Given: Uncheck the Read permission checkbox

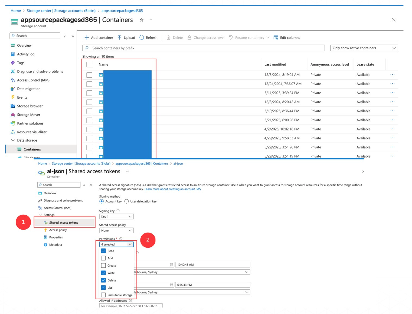Looking at the screenshot, I should [103, 251].
